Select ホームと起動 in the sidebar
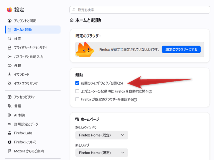Screen dimensions: 214x160 coord(33,30)
